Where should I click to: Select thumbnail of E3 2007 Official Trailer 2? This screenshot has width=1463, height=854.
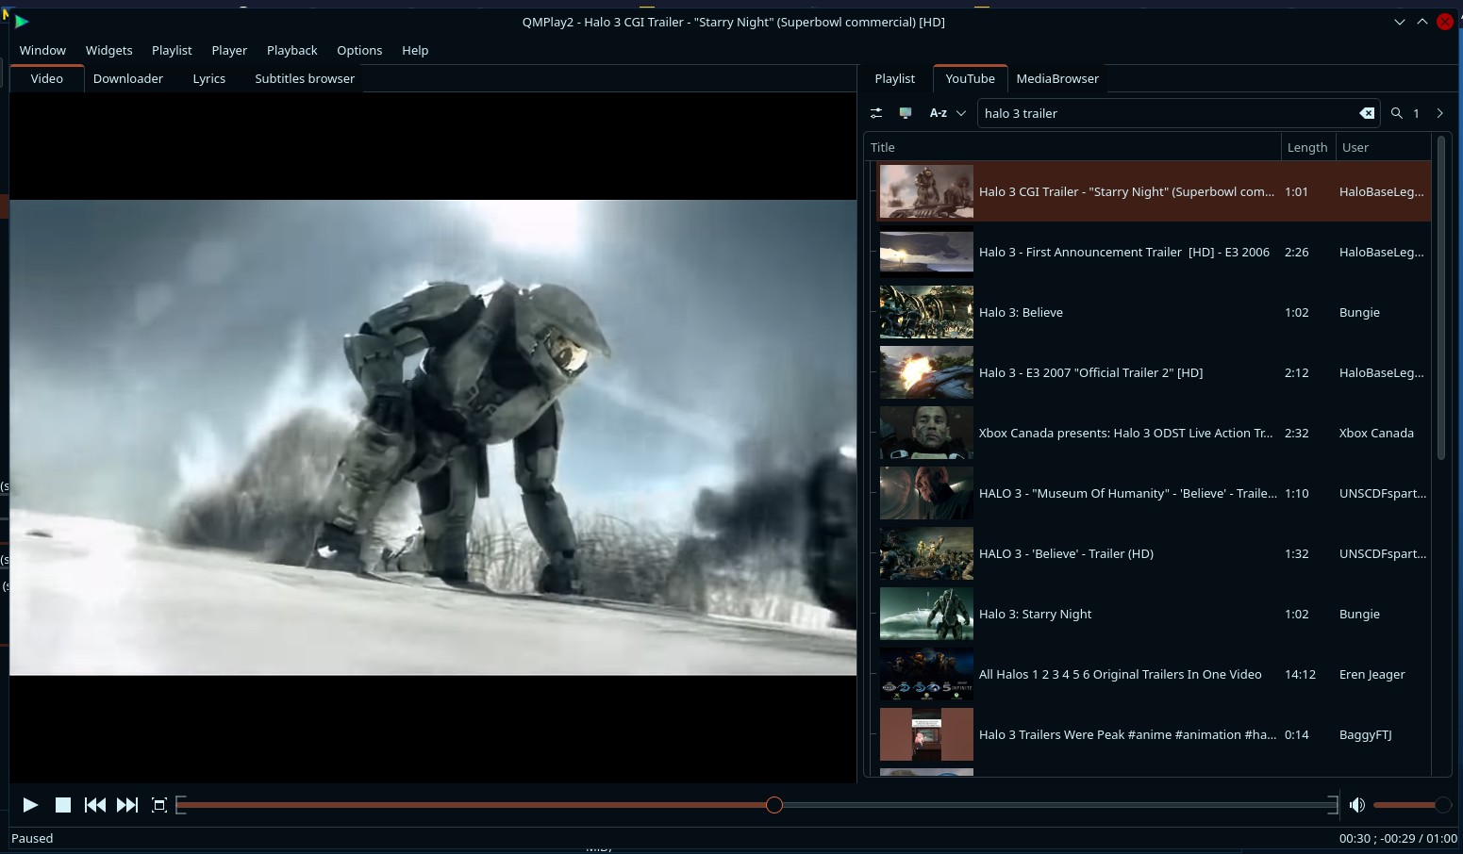tap(926, 372)
